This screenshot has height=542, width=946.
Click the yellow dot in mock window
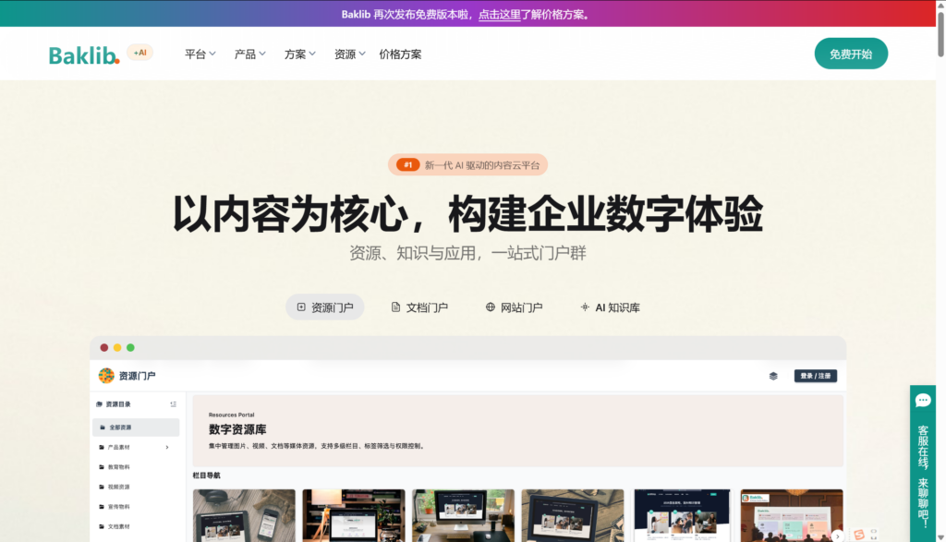click(117, 348)
